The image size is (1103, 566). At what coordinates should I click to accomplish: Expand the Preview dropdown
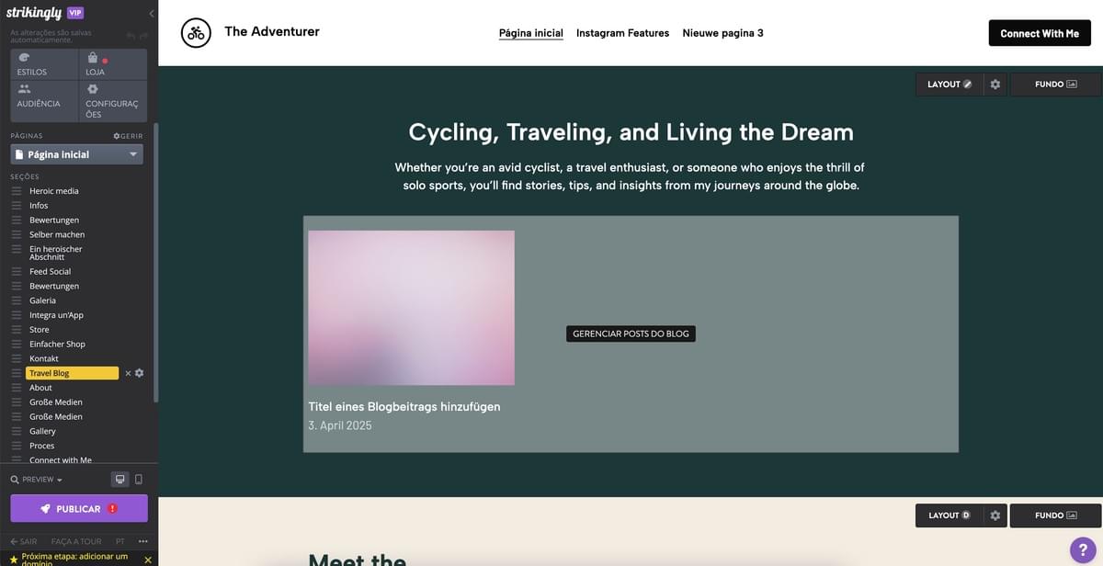(x=38, y=480)
